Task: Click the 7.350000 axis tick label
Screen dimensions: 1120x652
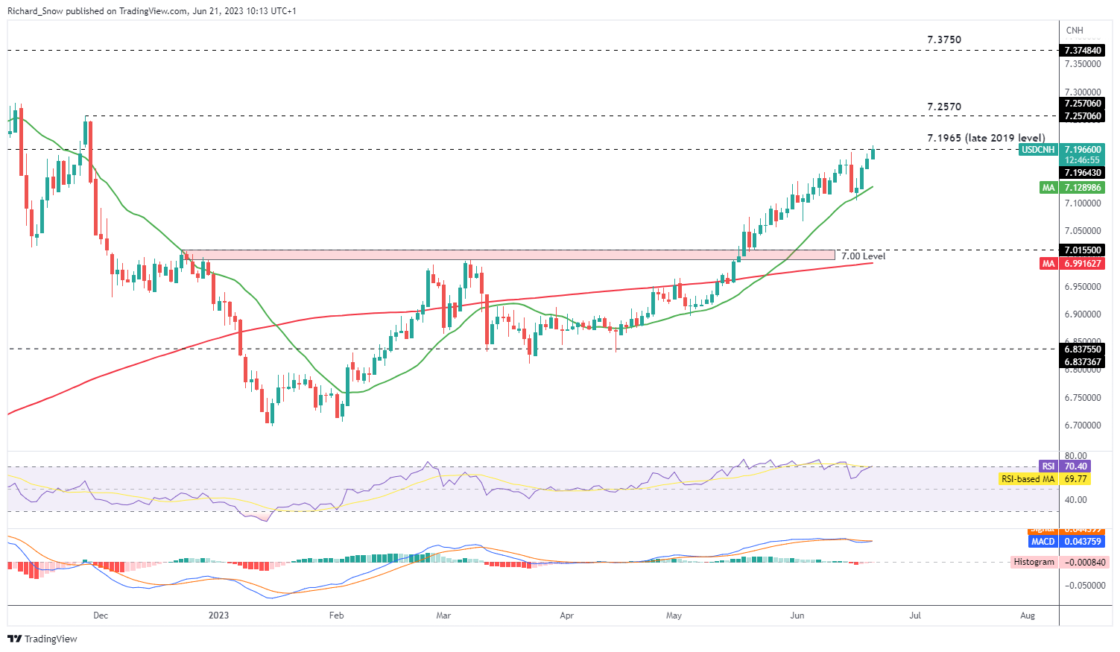Action: 1083,64
